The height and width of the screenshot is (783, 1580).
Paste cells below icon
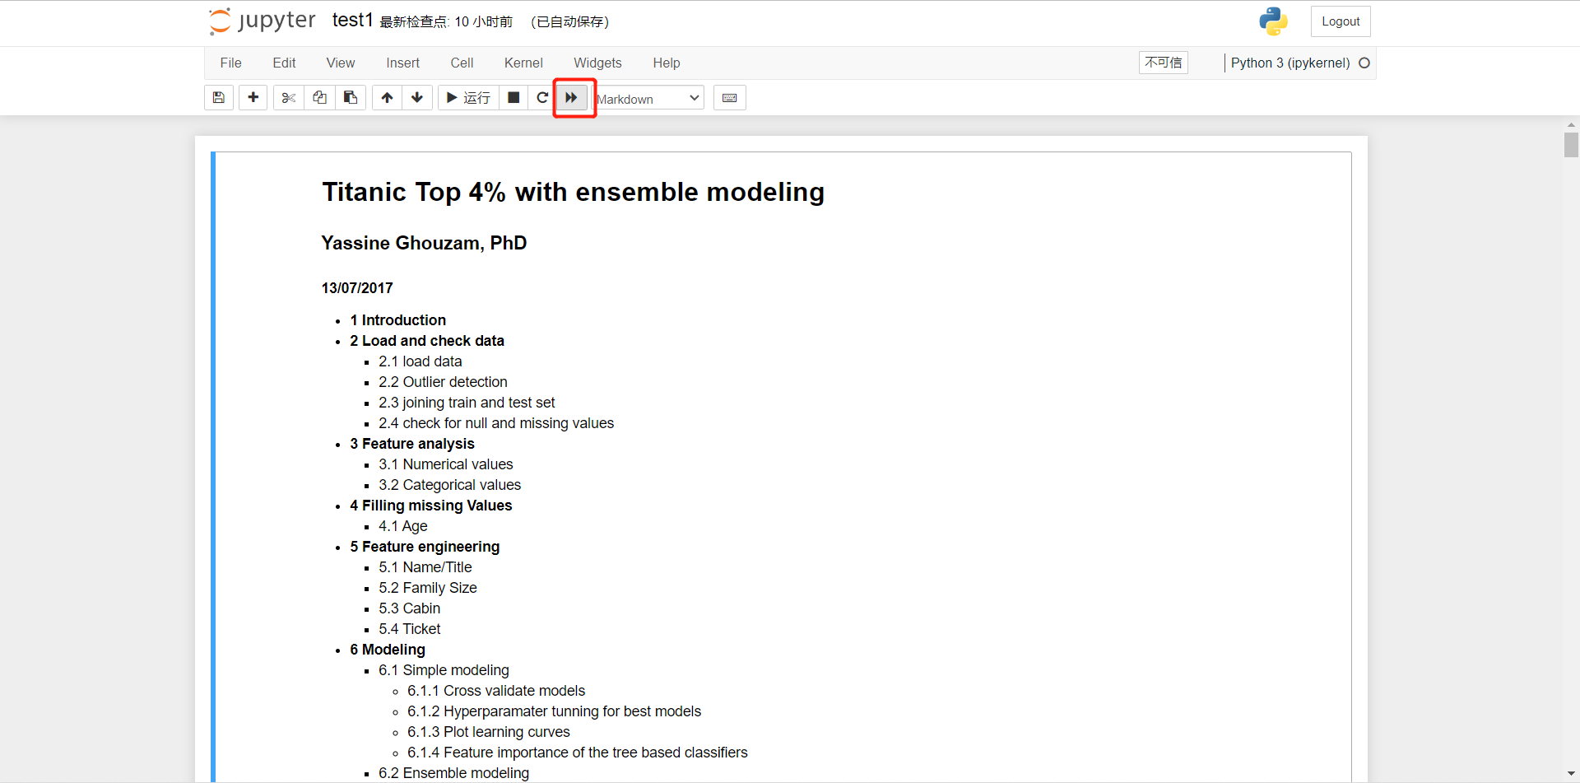(x=351, y=98)
